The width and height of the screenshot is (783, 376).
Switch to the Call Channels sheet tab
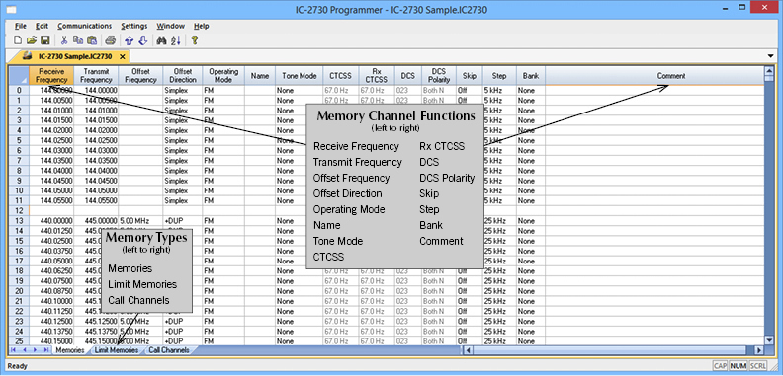pos(169,350)
